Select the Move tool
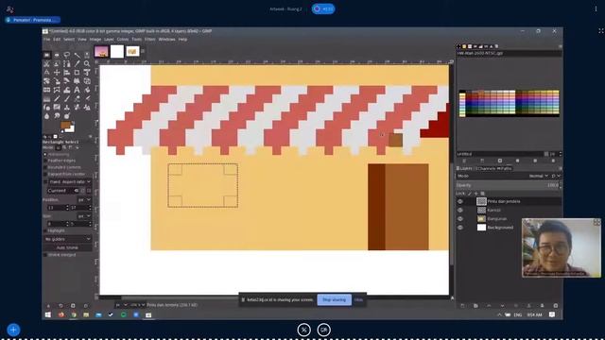The width and height of the screenshot is (605, 340). (x=57, y=72)
